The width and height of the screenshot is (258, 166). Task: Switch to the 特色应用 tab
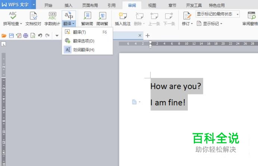tap(217, 6)
